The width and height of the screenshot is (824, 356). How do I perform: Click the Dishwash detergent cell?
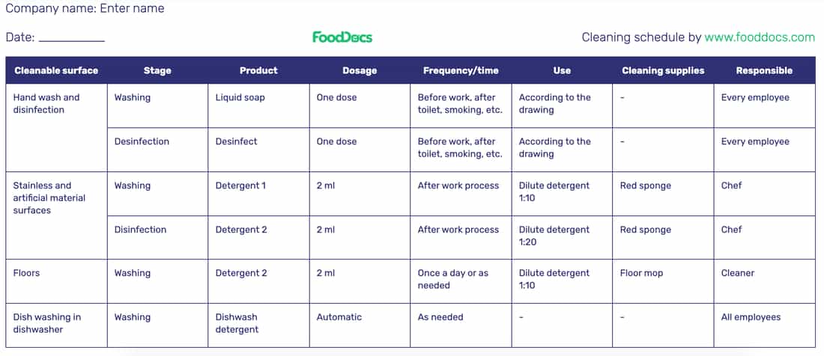258,325
